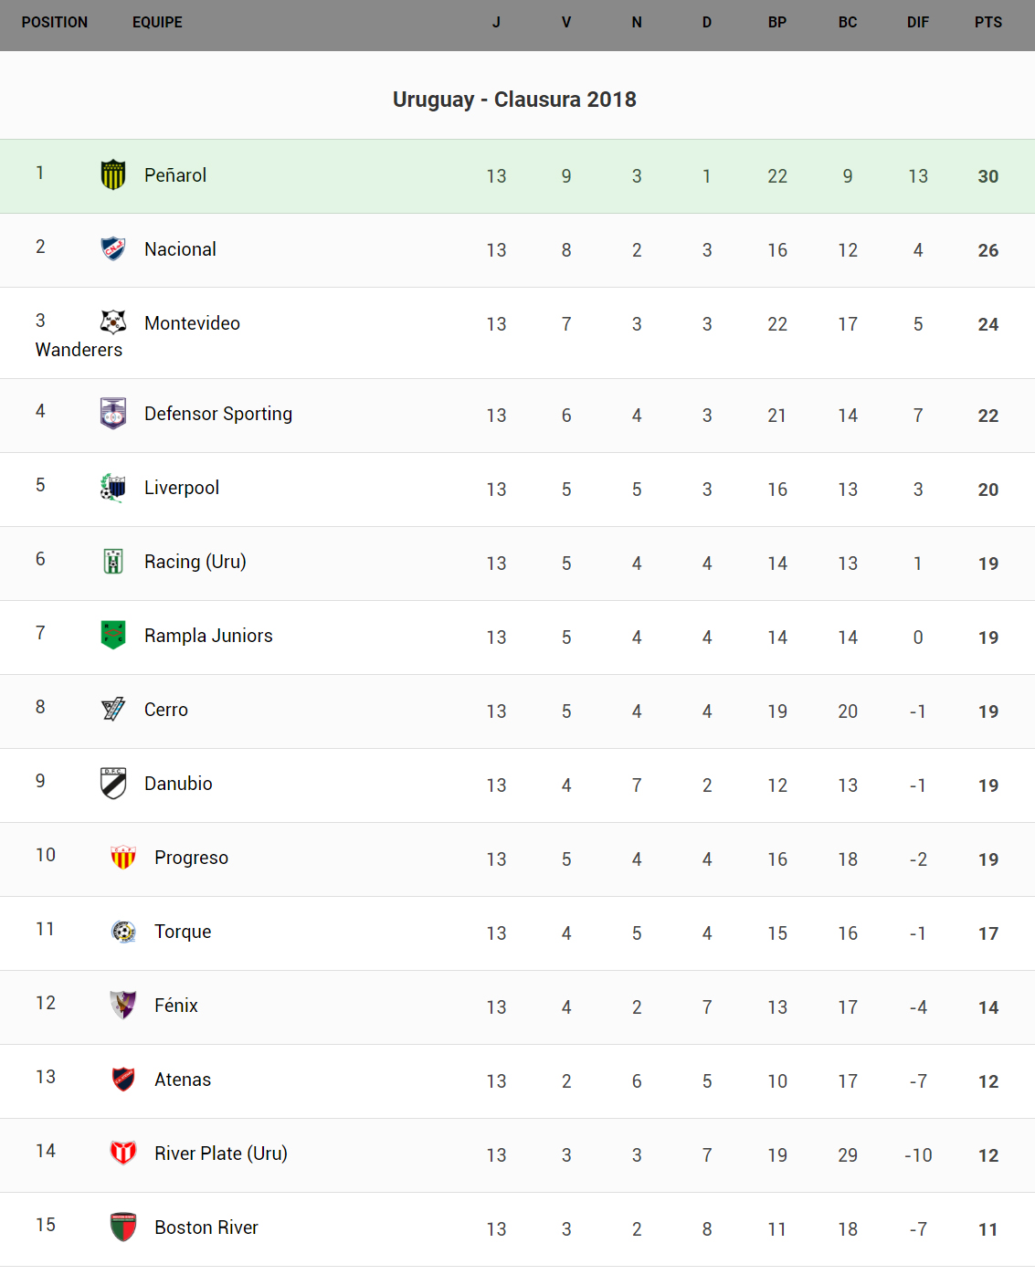The image size is (1035, 1275).
Task: Click the Montevideo Wanderers crest icon
Action: point(113,322)
